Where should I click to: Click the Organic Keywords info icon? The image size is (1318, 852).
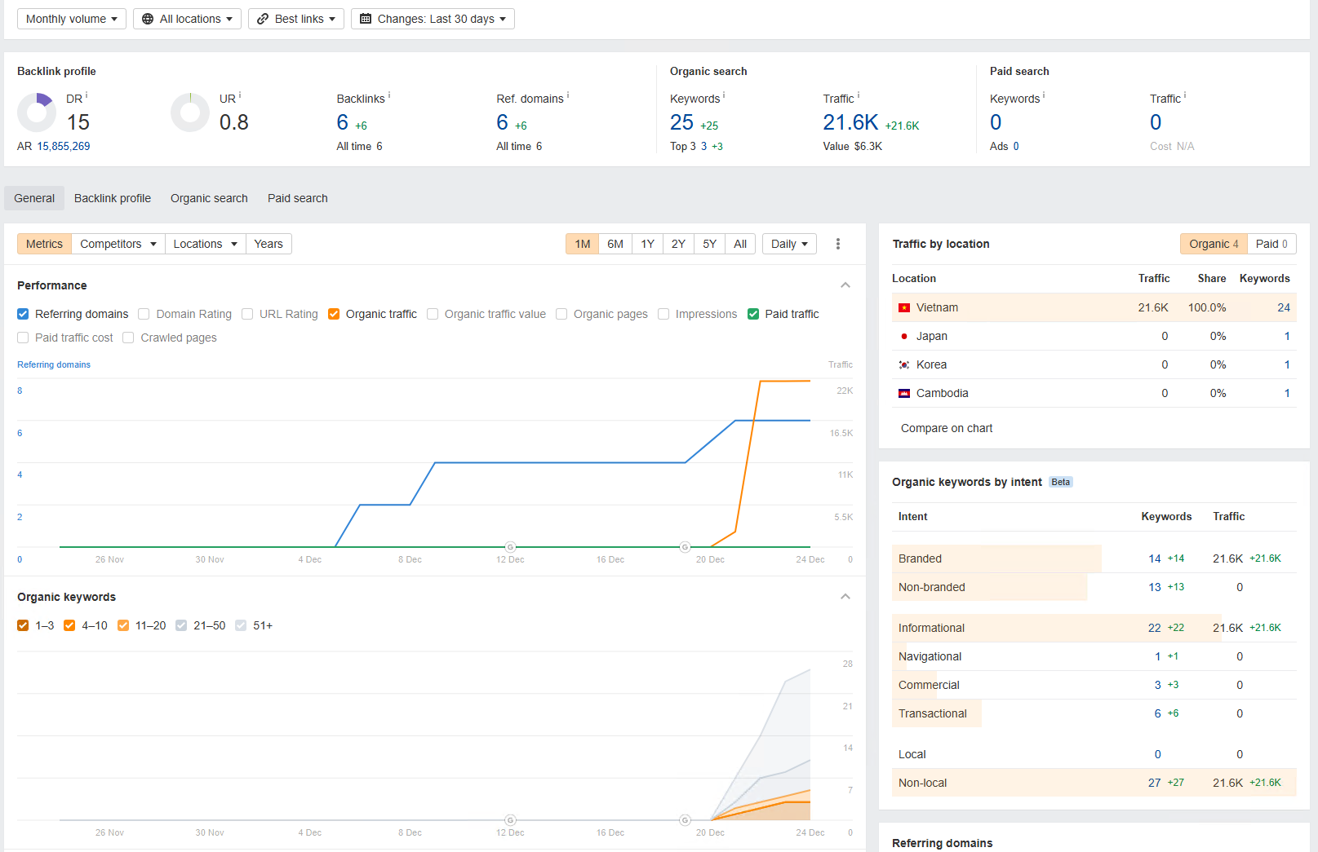pos(724,95)
